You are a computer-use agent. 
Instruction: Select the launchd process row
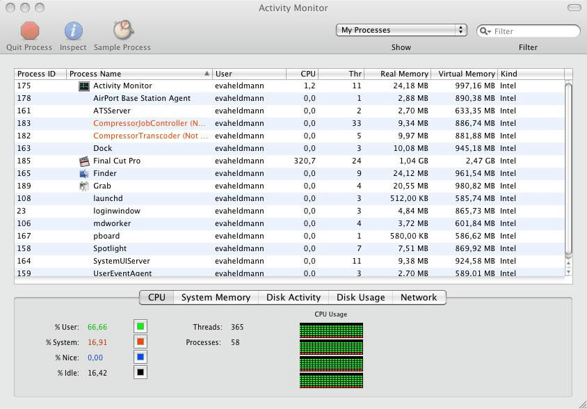289,198
